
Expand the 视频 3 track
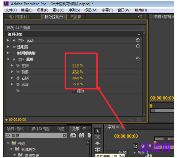[x=135, y=153]
